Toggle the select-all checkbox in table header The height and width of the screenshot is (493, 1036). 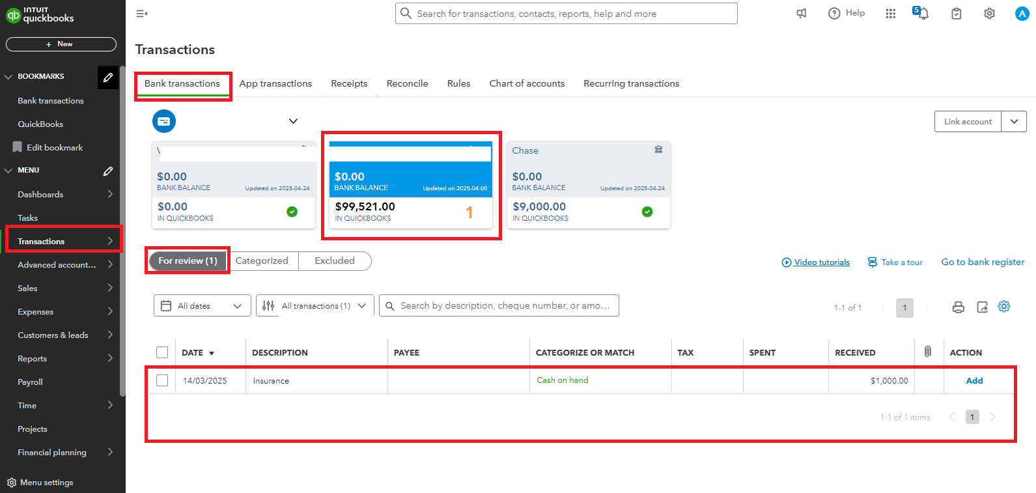click(162, 352)
